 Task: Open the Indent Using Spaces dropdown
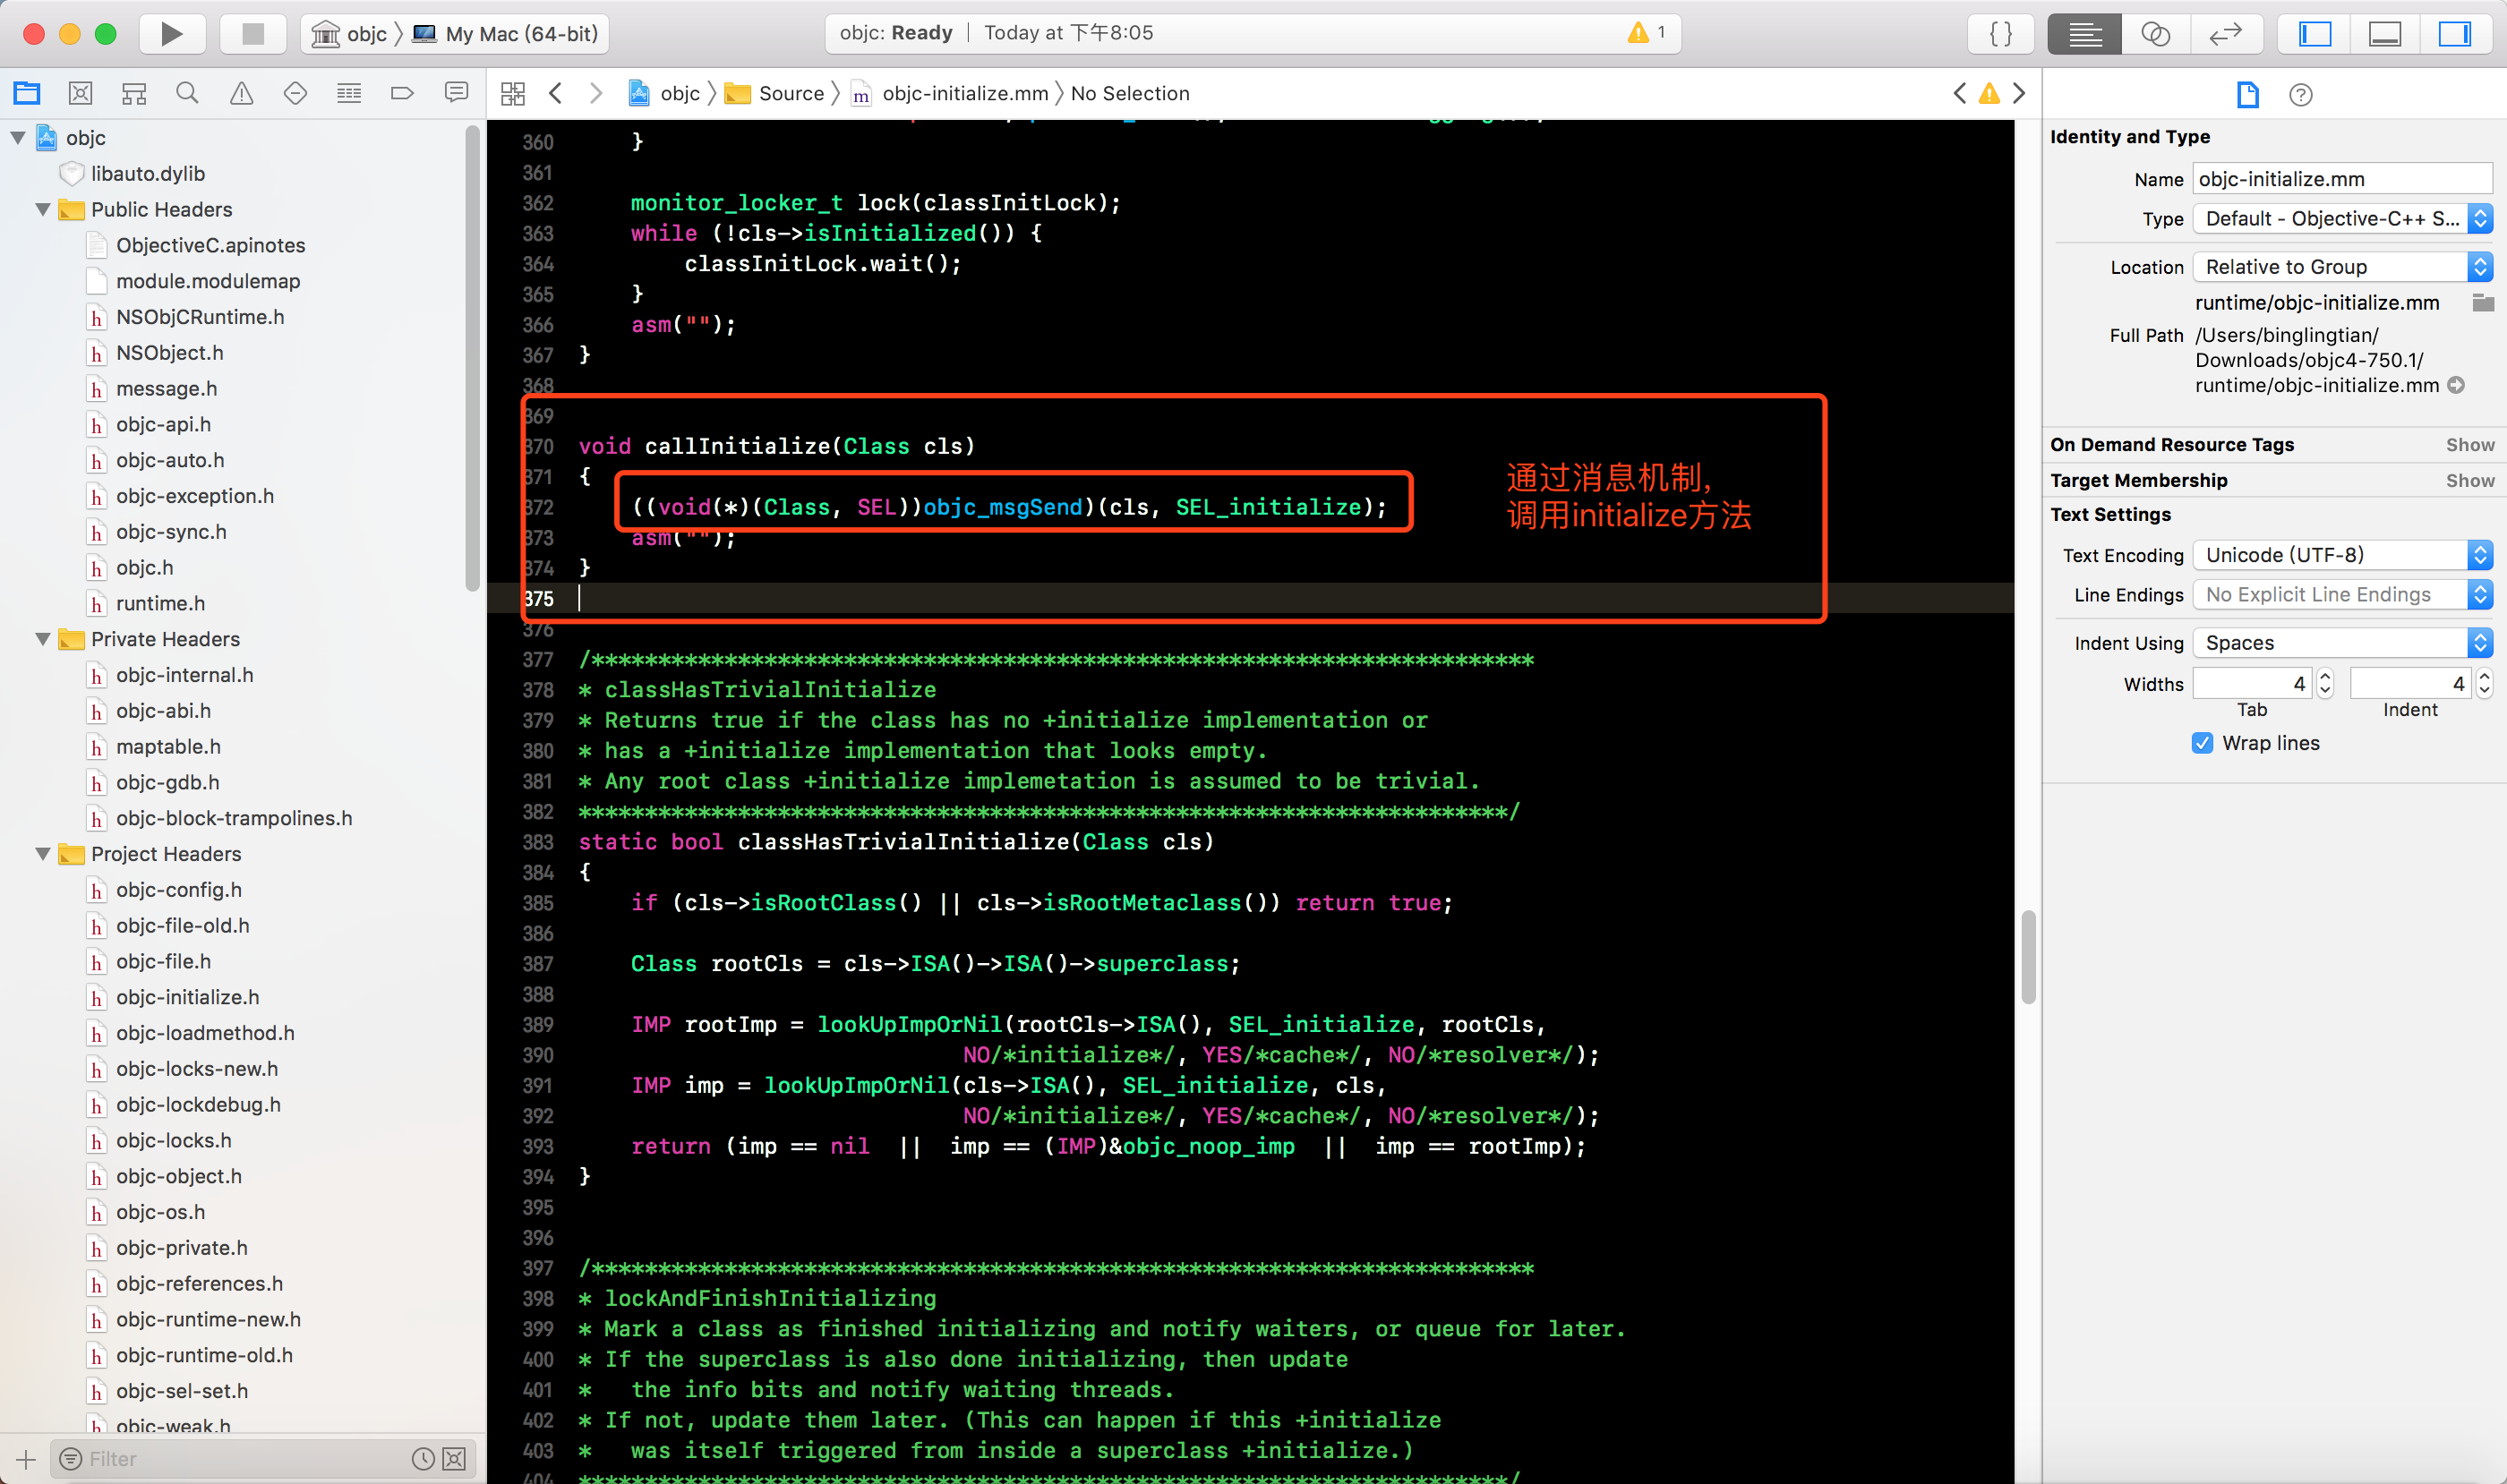[2341, 643]
